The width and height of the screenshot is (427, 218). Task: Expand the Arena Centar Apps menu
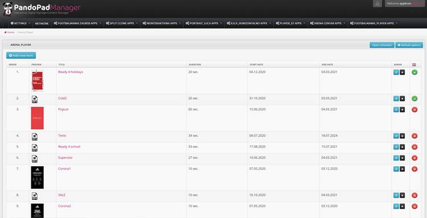327,23
